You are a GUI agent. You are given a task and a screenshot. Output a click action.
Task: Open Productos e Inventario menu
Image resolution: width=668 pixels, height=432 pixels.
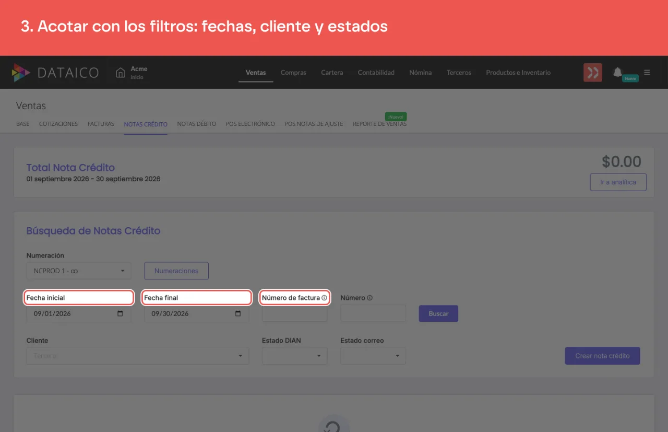[x=518, y=73]
